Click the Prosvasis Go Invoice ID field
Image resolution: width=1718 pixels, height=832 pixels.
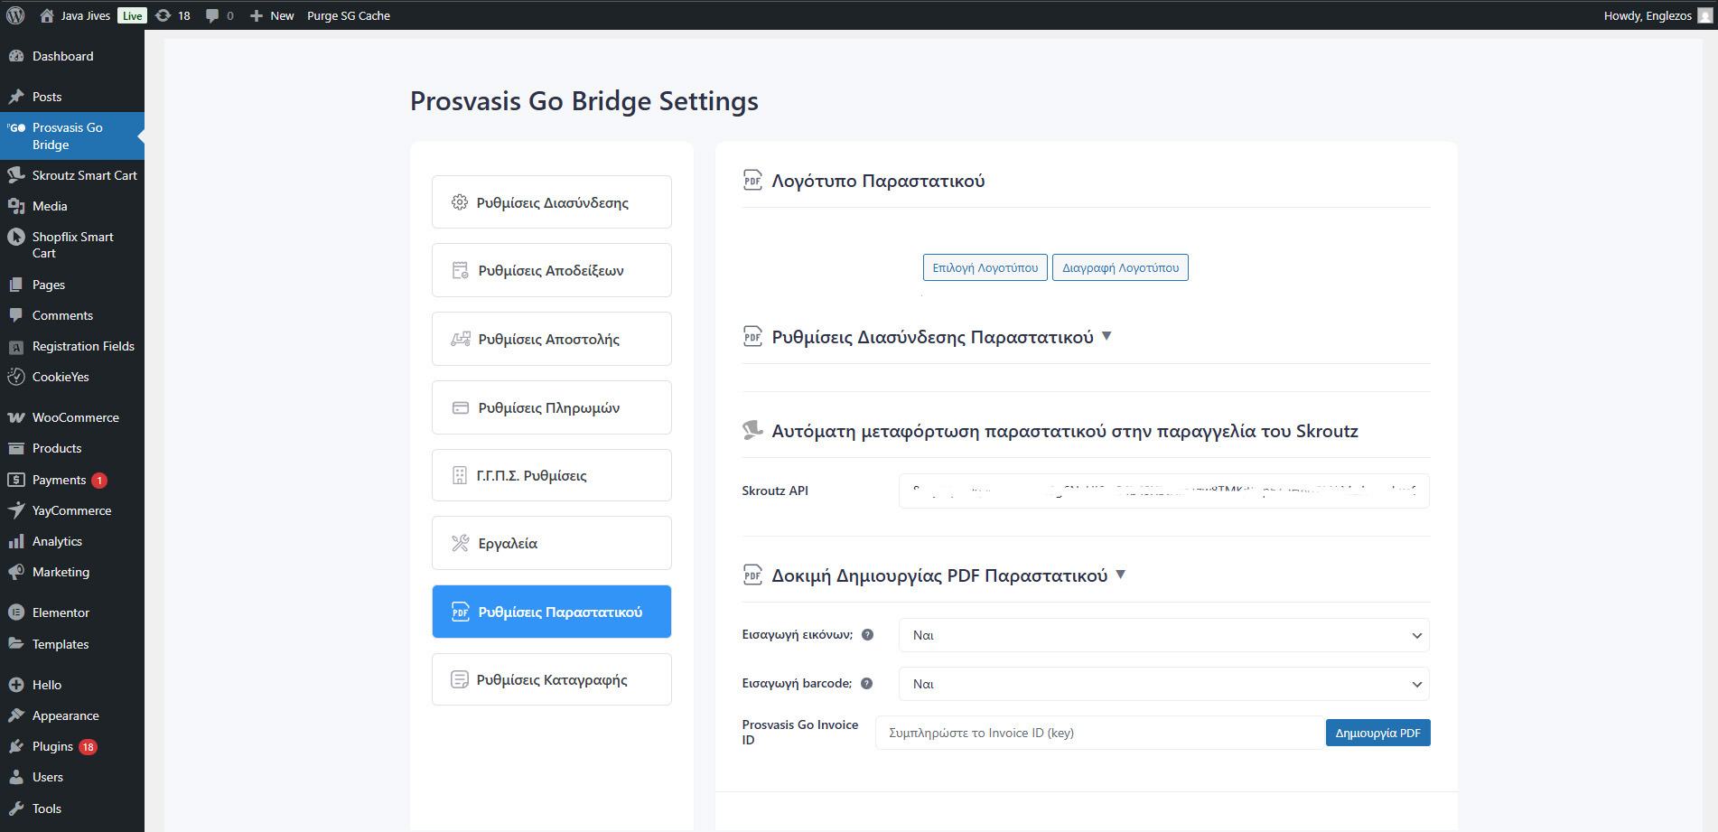(x=1099, y=733)
